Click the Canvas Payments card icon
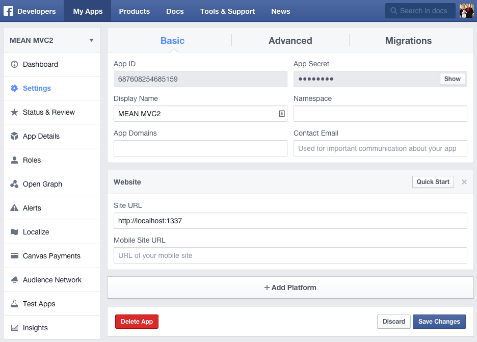This screenshot has width=477, height=342. pyautogui.click(x=14, y=255)
